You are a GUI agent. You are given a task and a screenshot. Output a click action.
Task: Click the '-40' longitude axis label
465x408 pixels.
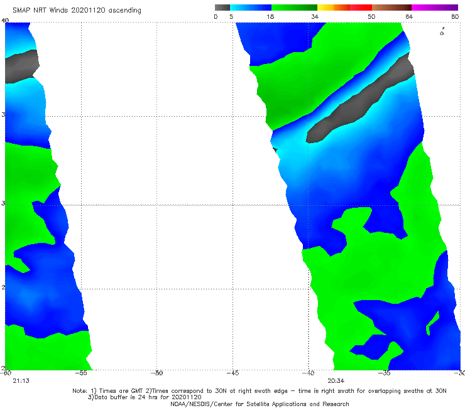pos(308,373)
